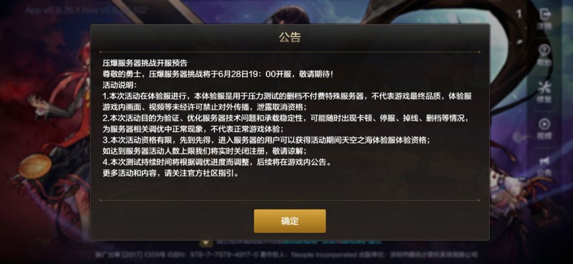Click the number 1 indicator beside logout
The height and width of the screenshot is (264, 573).
pyautogui.click(x=519, y=14)
